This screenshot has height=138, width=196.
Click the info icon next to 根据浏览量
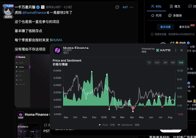152,34
